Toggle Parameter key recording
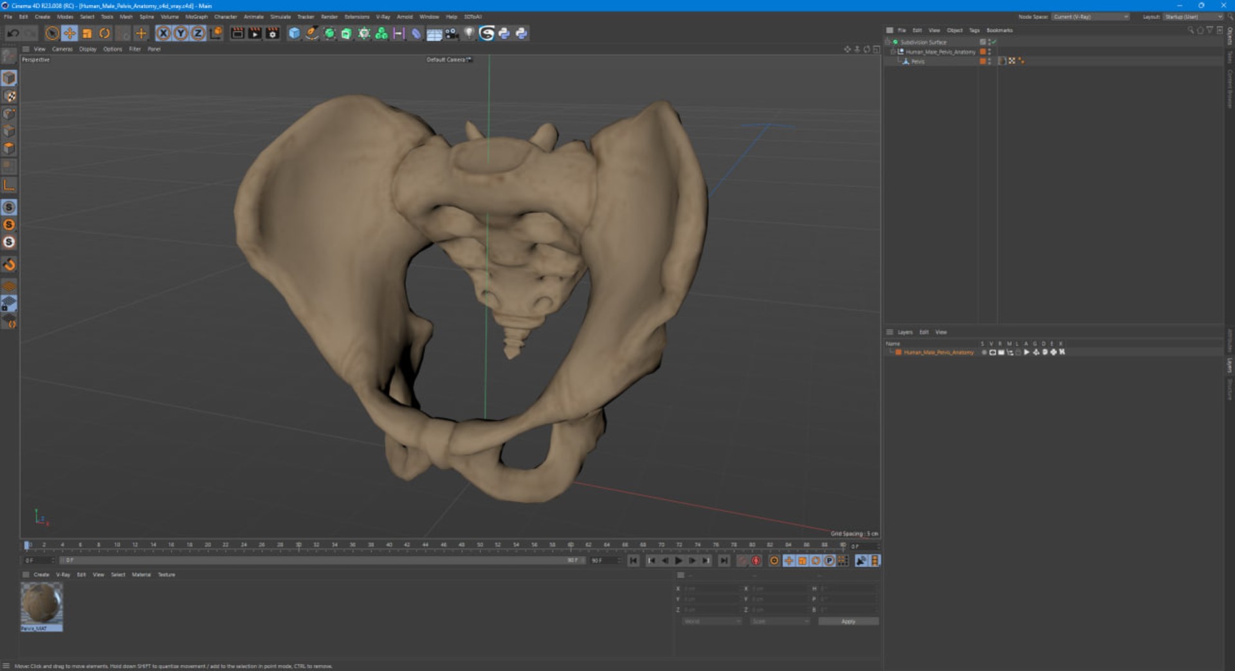The image size is (1235, 671). click(x=829, y=561)
